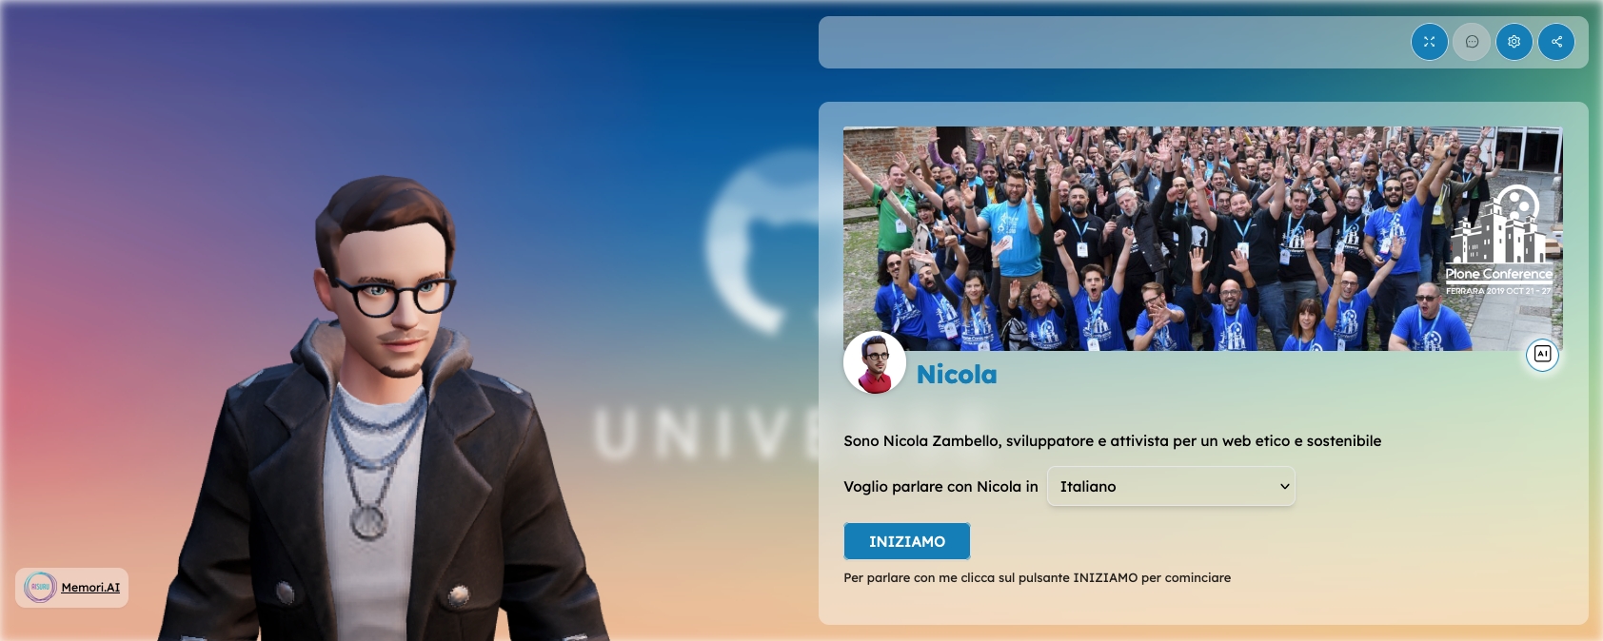Click the language selector chevron arrow
The height and width of the screenshot is (641, 1603).
pyautogui.click(x=1284, y=486)
